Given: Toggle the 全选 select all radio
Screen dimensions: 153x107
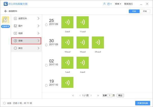Looking at the screenshot, I should point(4,103).
